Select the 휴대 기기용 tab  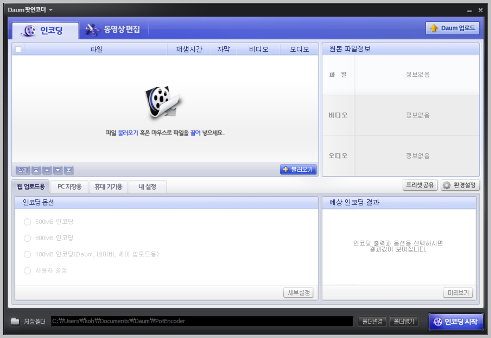[109, 187]
